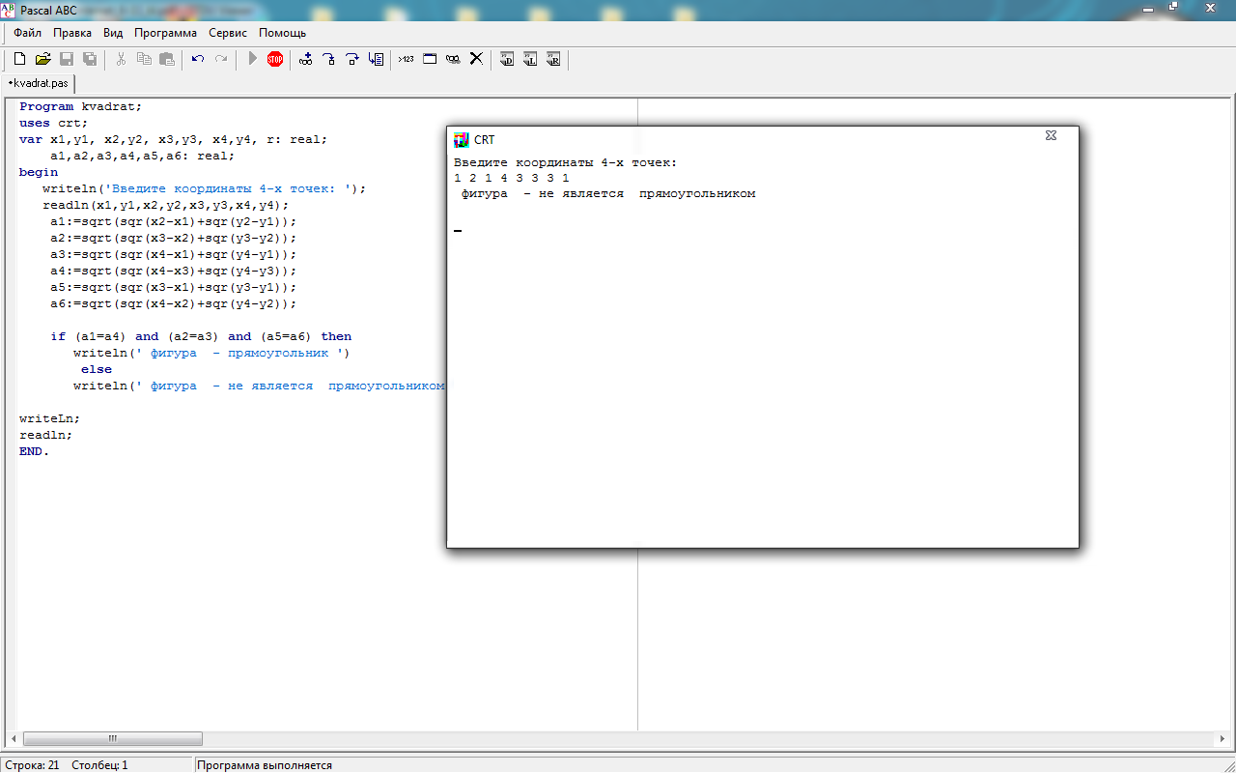This screenshot has width=1236, height=773.
Task: Open the Сервис menu
Action: coord(228,32)
